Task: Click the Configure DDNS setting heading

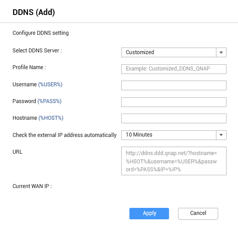Action: (41, 33)
